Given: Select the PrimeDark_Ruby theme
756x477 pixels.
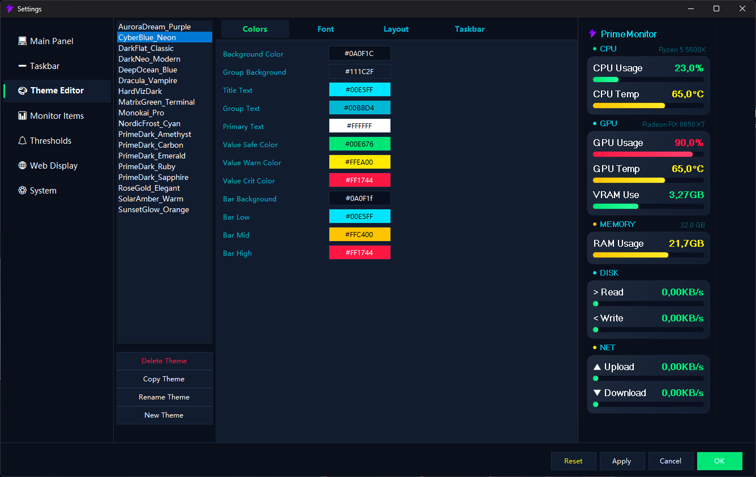Looking at the screenshot, I should (x=164, y=166).
